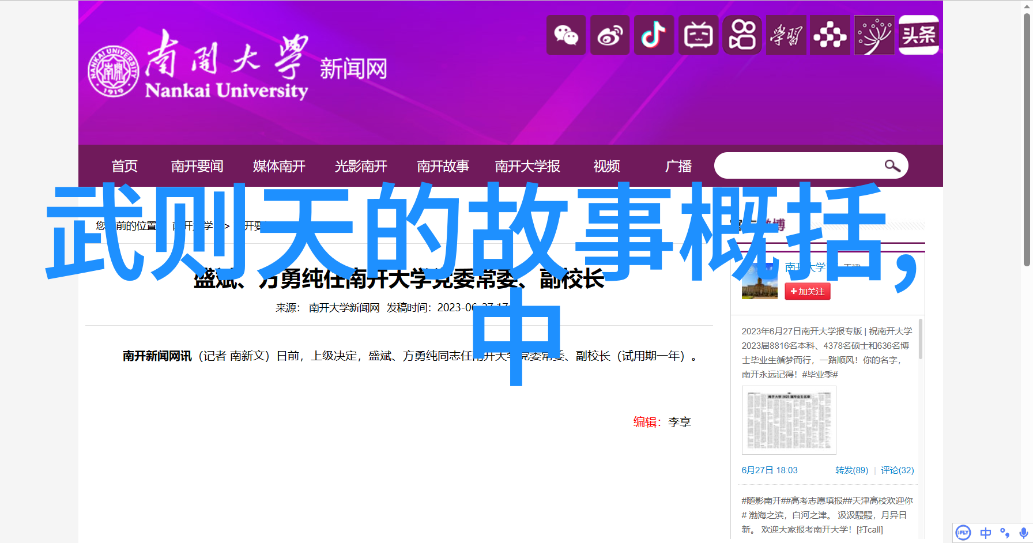The image size is (1033, 543).
Task: Open 南开大学报 menu item
Action: click(527, 166)
